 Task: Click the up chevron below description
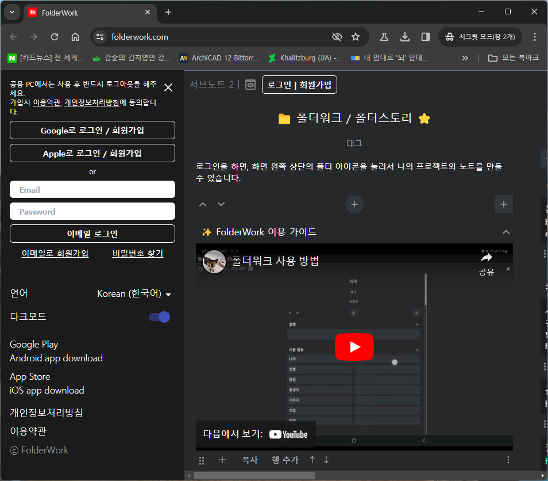click(203, 204)
